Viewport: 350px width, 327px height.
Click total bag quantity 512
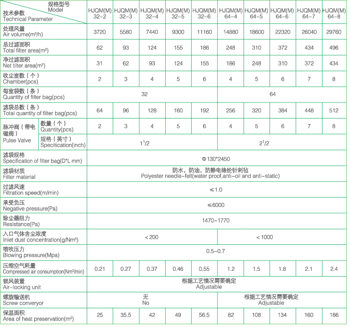pyautogui.click(x=334, y=110)
